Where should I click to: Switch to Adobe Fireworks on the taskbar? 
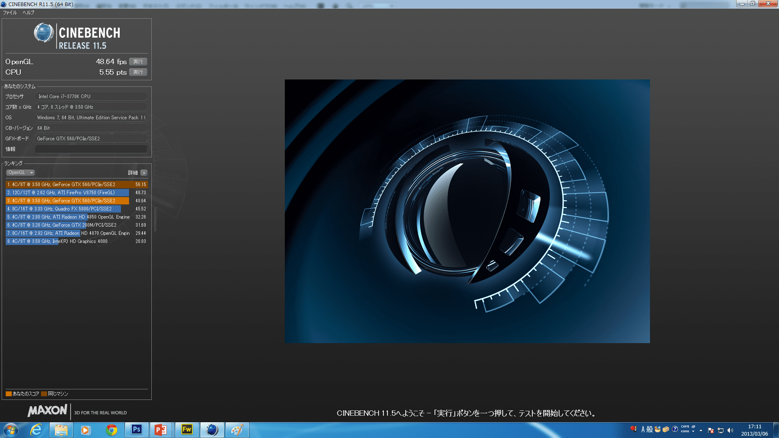coord(187,430)
